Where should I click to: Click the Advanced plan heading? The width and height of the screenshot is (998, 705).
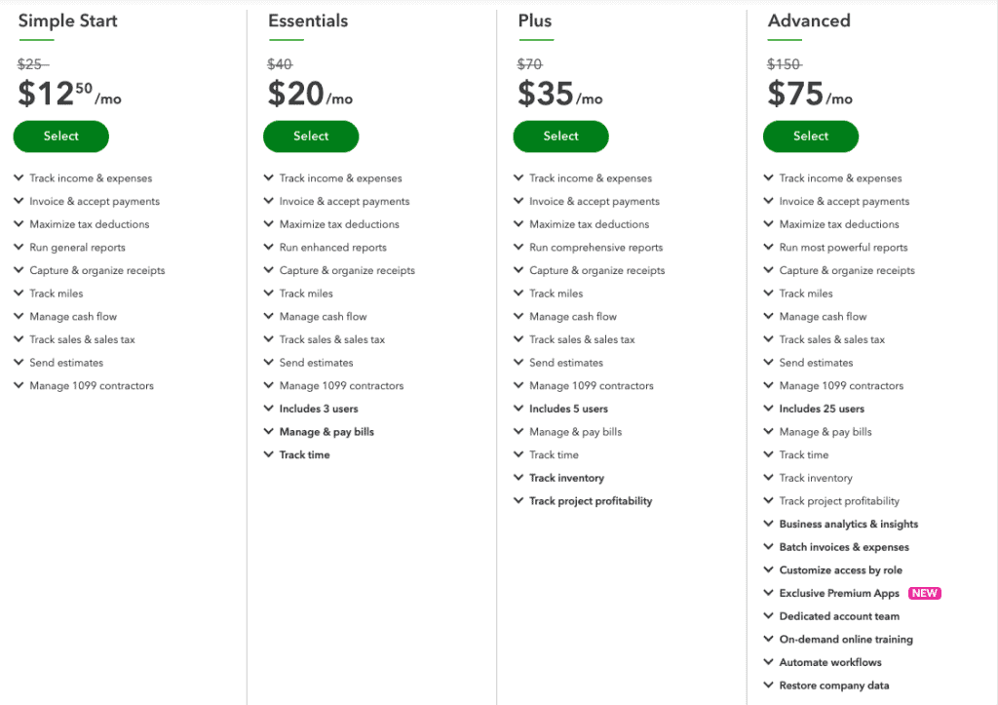[x=809, y=20]
